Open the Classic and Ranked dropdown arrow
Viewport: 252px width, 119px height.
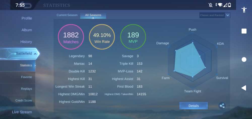click(228, 15)
